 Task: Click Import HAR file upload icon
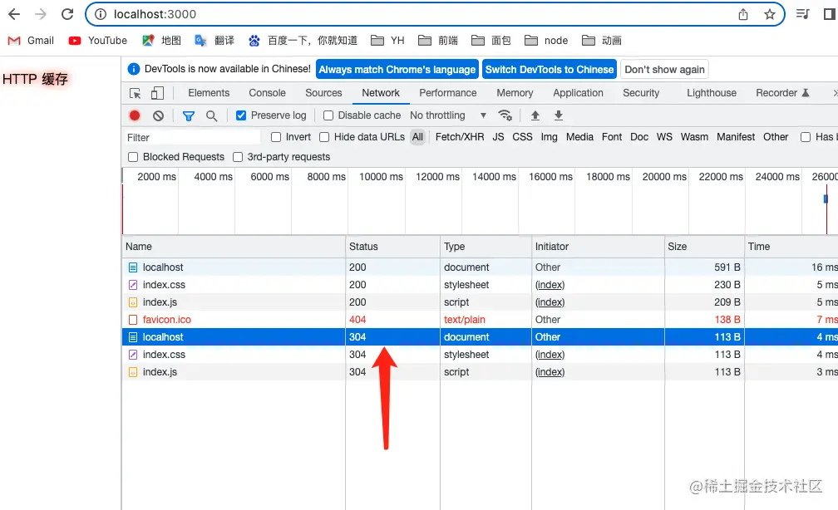(x=535, y=115)
